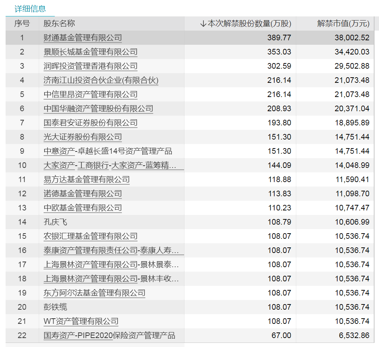Select row number 22 cell
The width and height of the screenshot is (379, 347).
tap(22, 335)
